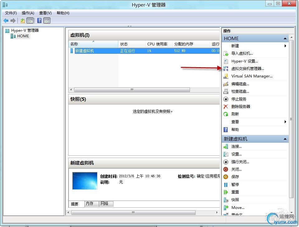Viewport: 299px width, 227px height.
Task: Switch to the 网络 tab
Action: coord(106,204)
